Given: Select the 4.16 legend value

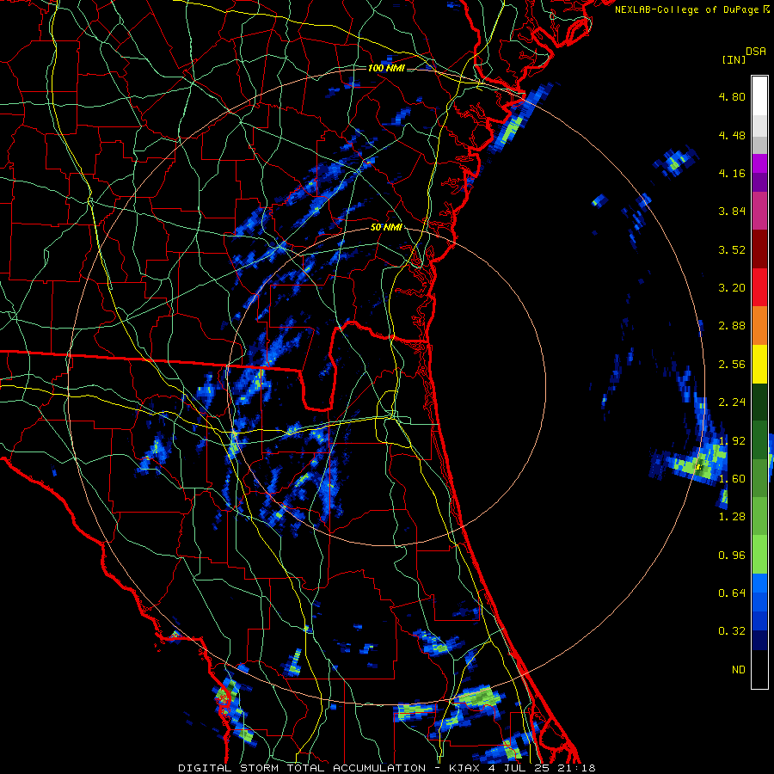Looking at the screenshot, I should [732, 173].
